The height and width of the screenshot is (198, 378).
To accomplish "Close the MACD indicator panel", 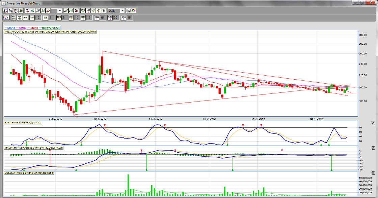I will 373,148.
